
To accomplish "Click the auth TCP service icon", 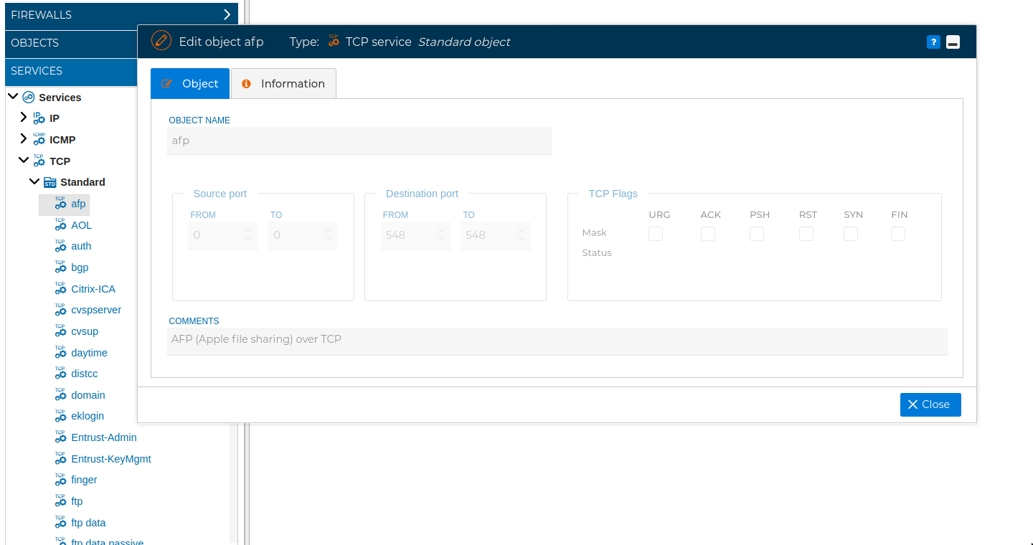I will [61, 246].
